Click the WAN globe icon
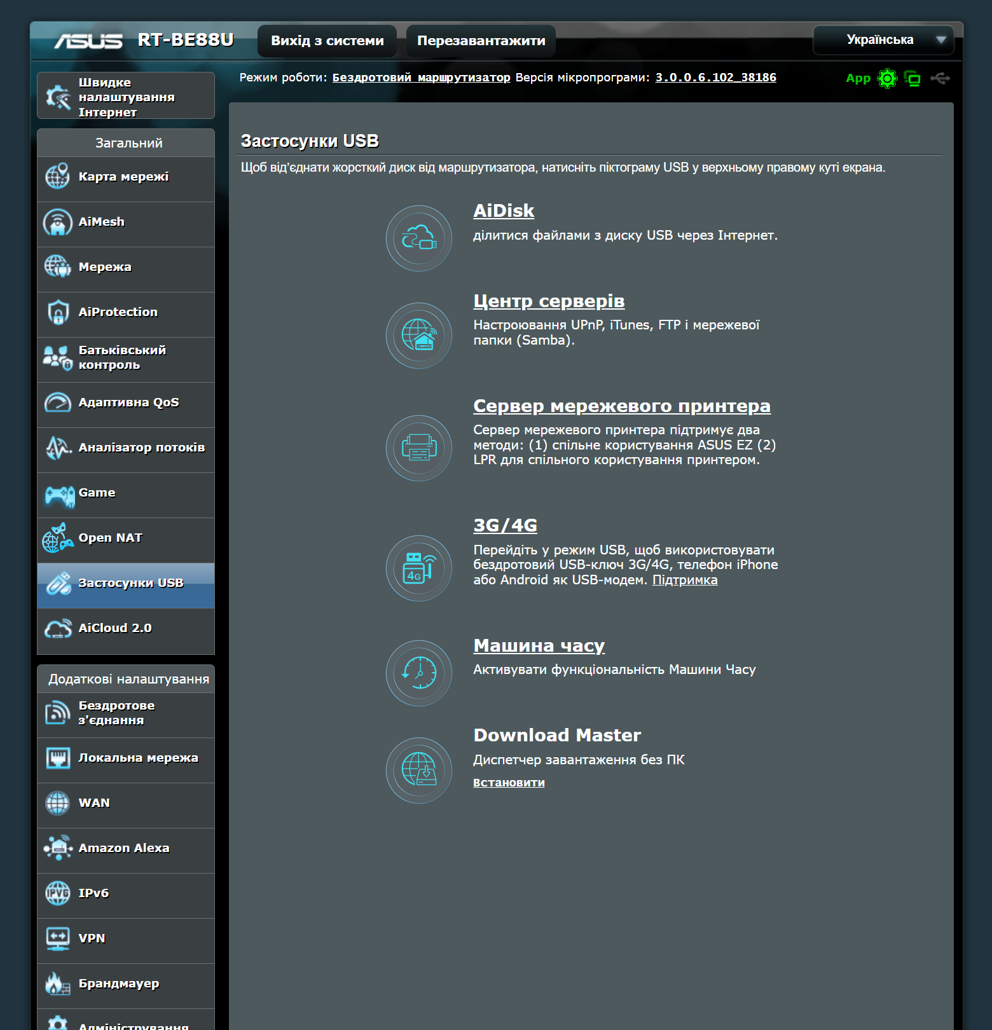 point(58,803)
